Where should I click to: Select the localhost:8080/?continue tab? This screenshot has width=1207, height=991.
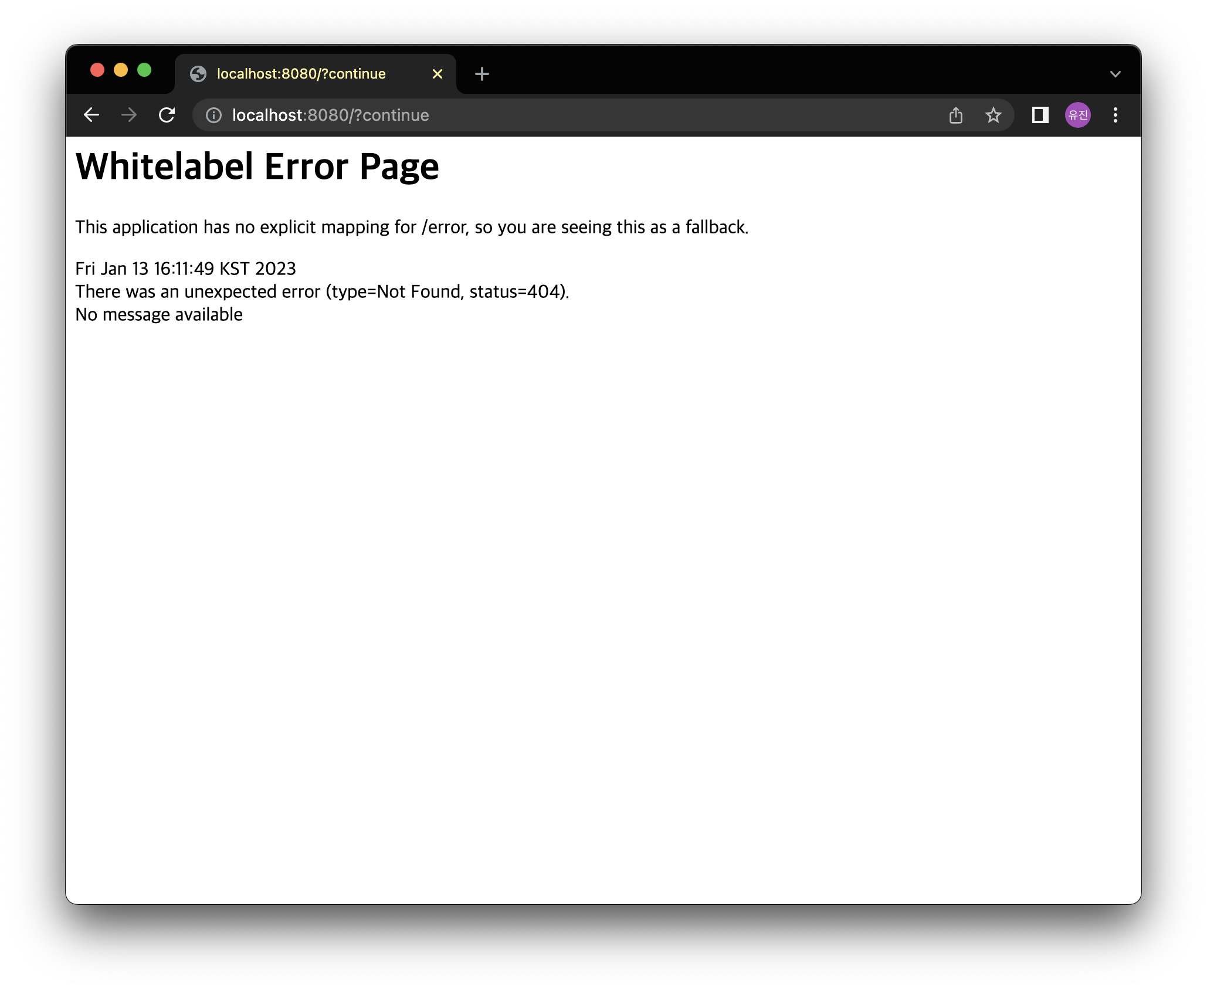316,74
